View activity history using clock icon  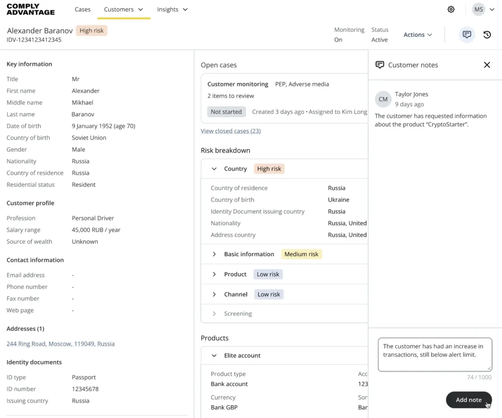point(487,34)
